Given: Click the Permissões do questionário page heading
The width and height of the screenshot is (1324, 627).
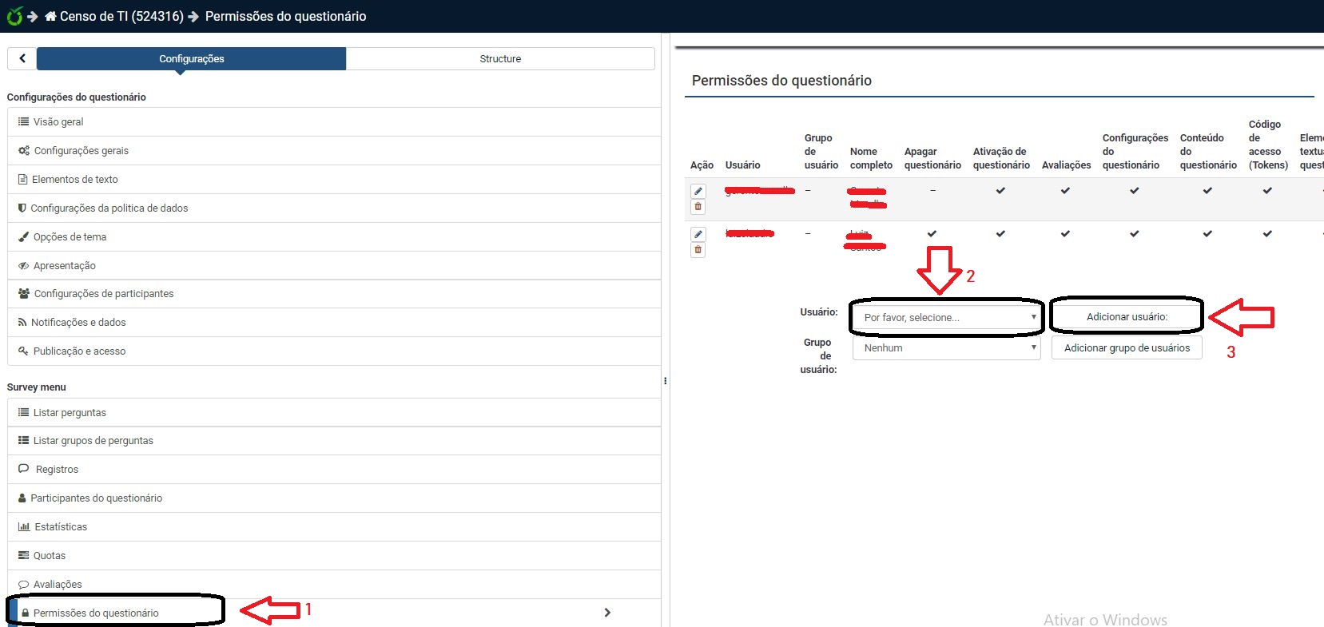Looking at the screenshot, I should tap(781, 80).
